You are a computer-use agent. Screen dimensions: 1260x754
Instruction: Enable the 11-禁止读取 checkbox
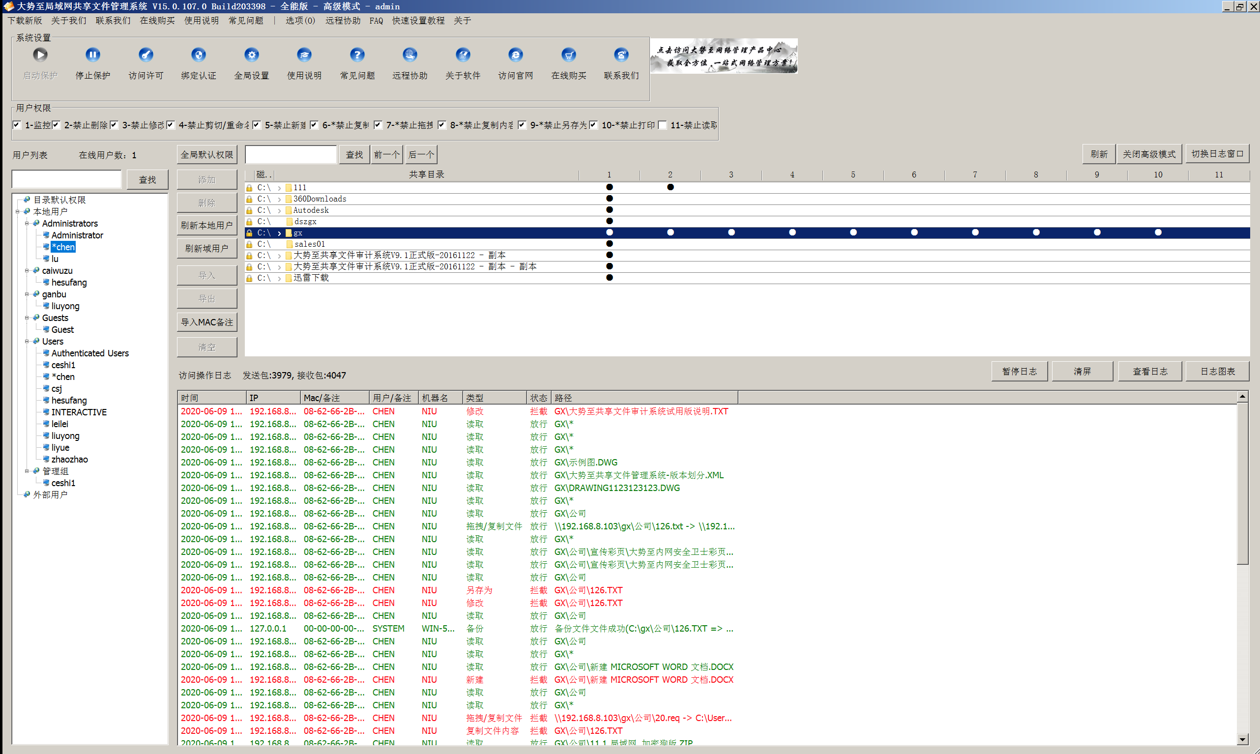click(x=663, y=125)
